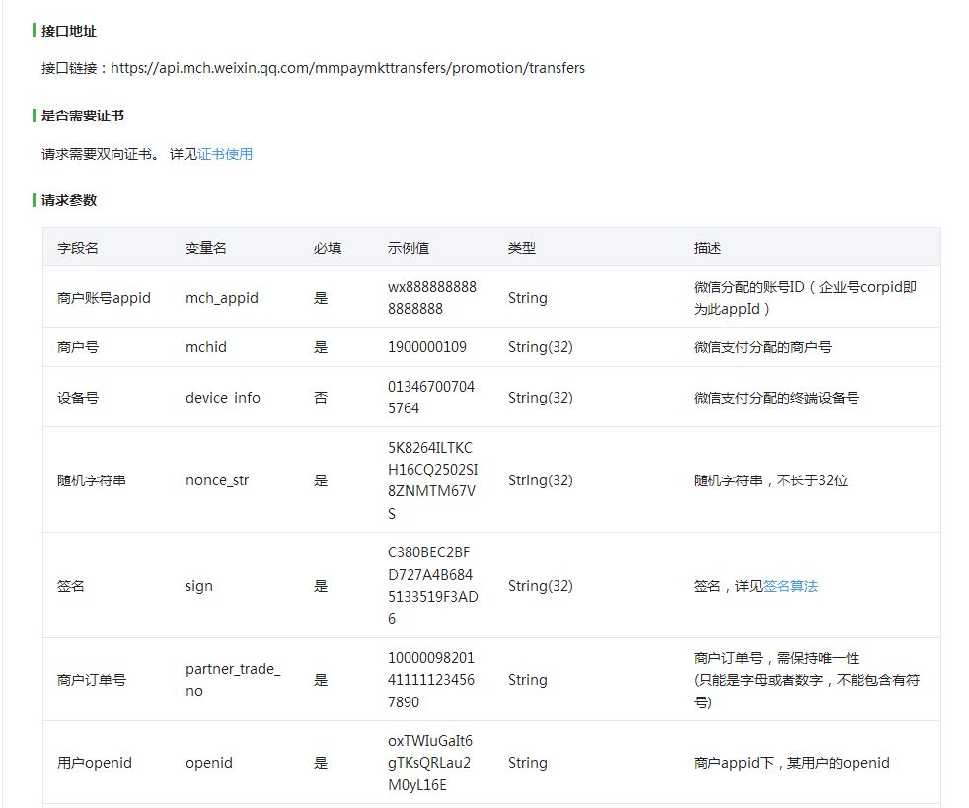Viewport: 969px width, 808px height.
Task: Open the 签名算法 link
Action: point(790,586)
